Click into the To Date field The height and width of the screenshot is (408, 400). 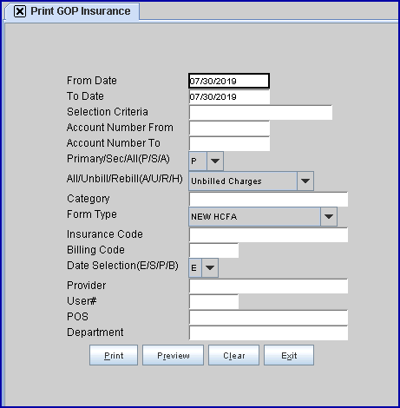pos(229,96)
